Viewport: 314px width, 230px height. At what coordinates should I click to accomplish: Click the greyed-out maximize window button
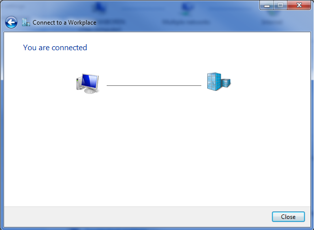pyautogui.click(x=280, y=5)
